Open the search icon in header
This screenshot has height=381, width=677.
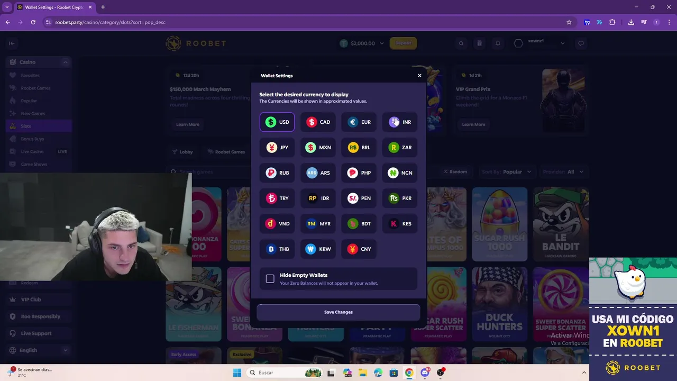click(461, 43)
